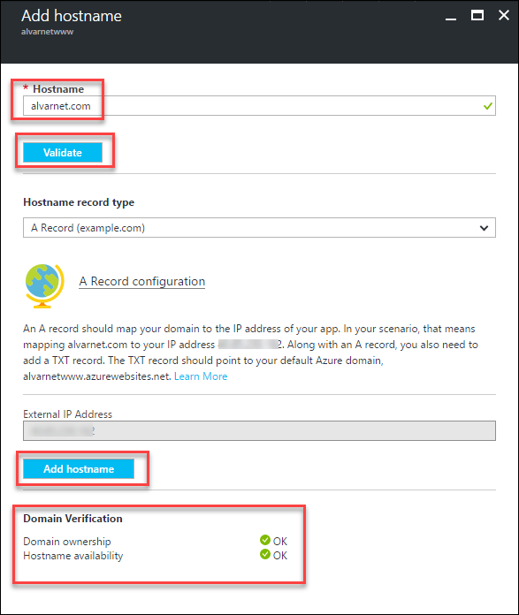
Task: Click the Hostname availability label
Action: coord(73,556)
